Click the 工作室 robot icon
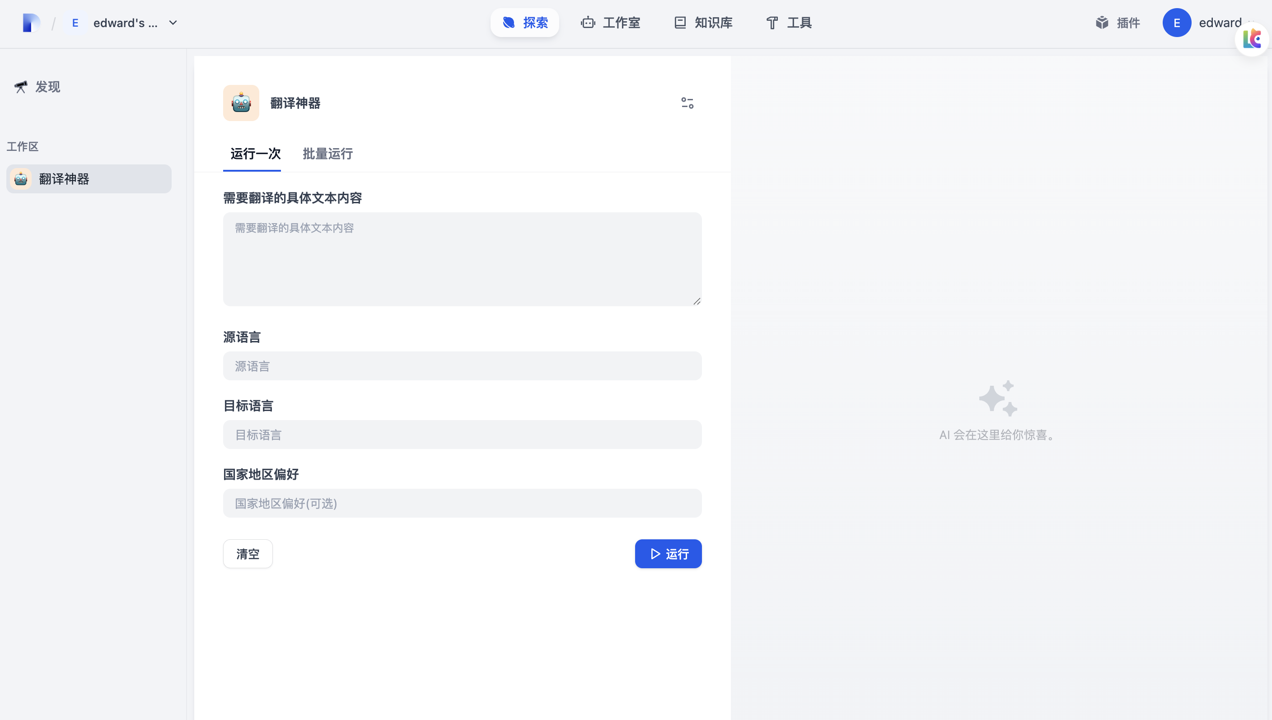The image size is (1272, 720). coord(588,23)
